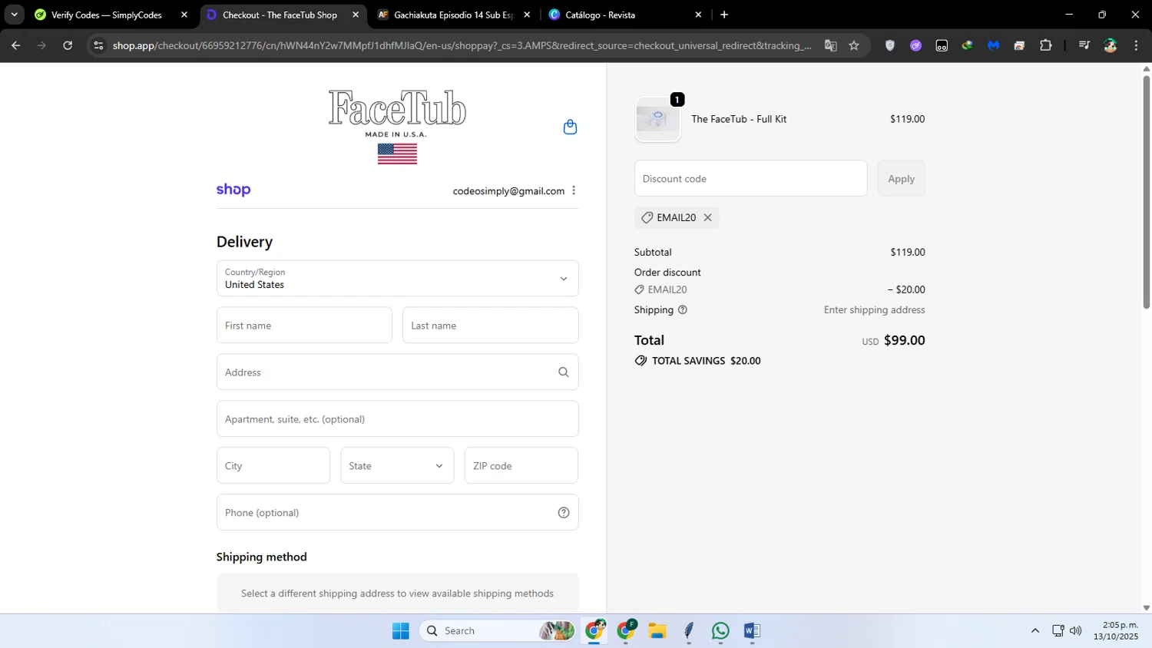The height and width of the screenshot is (648, 1152).
Task: Click the address search magnifier icon
Action: tap(564, 372)
